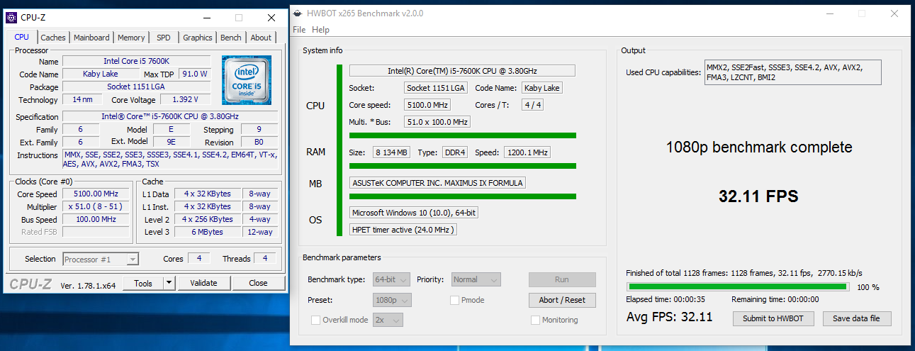915x351 pixels.
Task: Click the Revision value B0 in CPU-Z
Action: [259, 143]
